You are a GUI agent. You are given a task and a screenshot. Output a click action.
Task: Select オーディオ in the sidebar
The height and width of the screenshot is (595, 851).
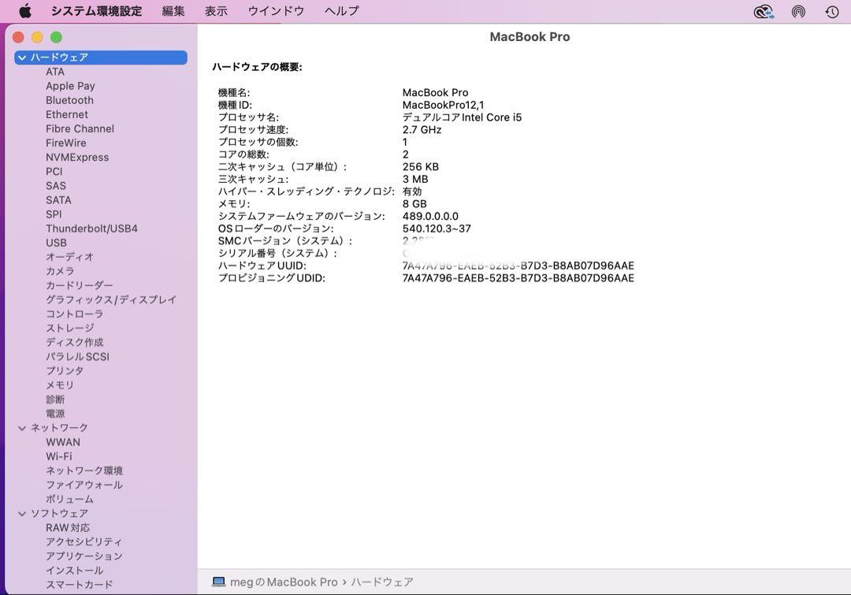69,257
